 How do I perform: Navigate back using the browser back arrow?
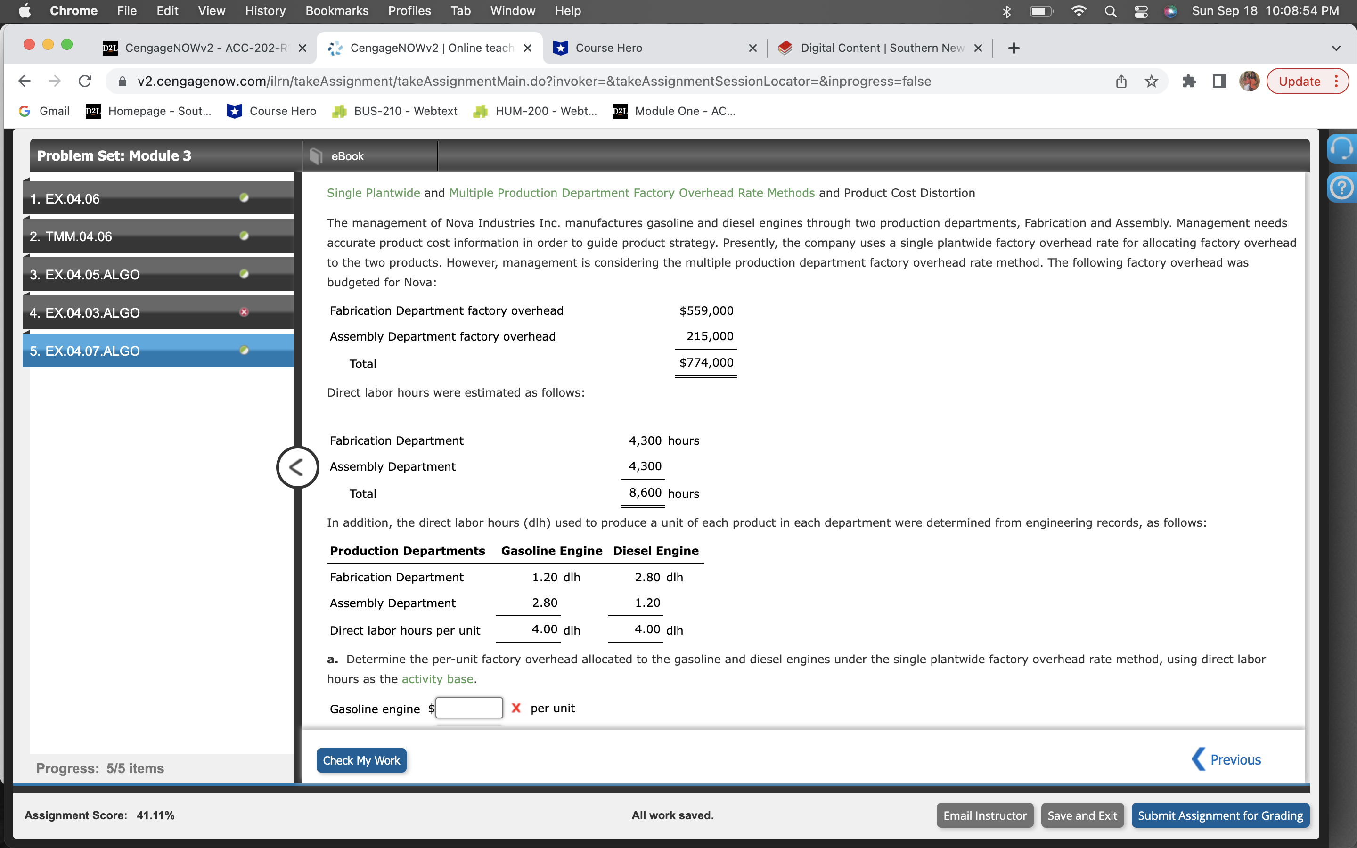(x=24, y=81)
